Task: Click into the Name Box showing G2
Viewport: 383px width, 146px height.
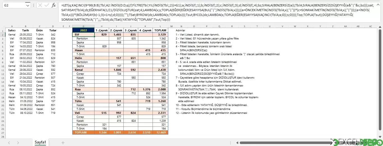Action: [14, 5]
